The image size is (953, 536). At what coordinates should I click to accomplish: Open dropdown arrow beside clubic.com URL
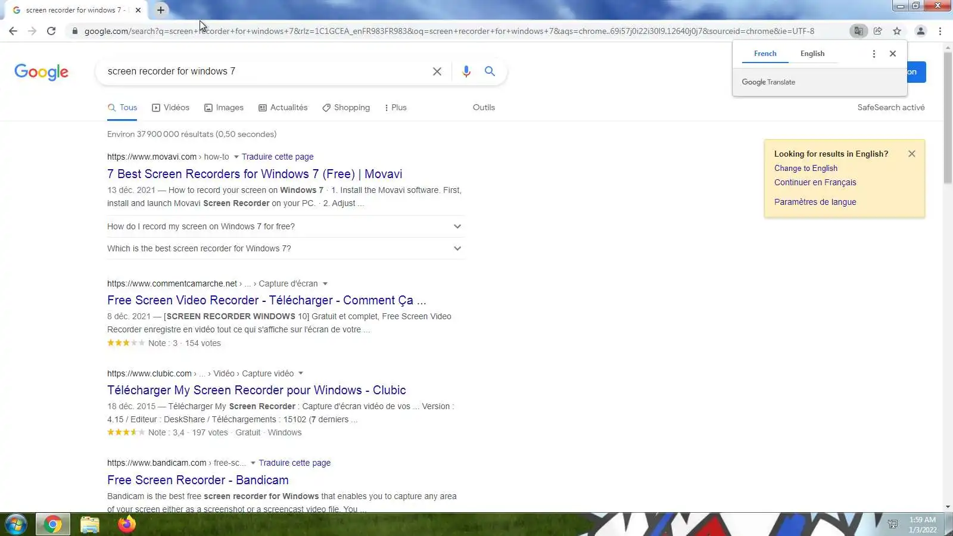click(301, 374)
